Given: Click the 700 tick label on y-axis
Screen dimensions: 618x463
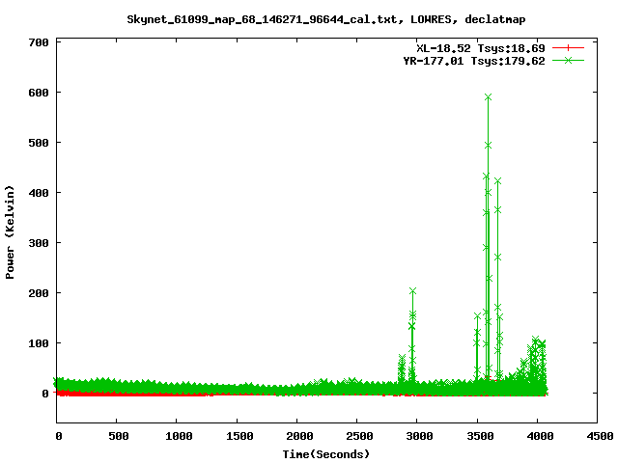Looking at the screenshot, I should [x=39, y=42].
